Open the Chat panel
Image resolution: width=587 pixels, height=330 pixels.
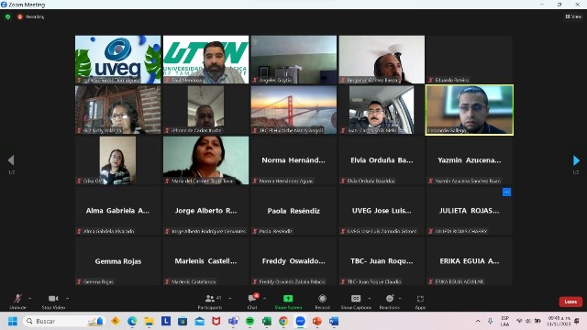click(252, 302)
